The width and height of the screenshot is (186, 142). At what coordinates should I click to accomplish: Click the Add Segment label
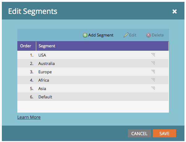(101, 35)
